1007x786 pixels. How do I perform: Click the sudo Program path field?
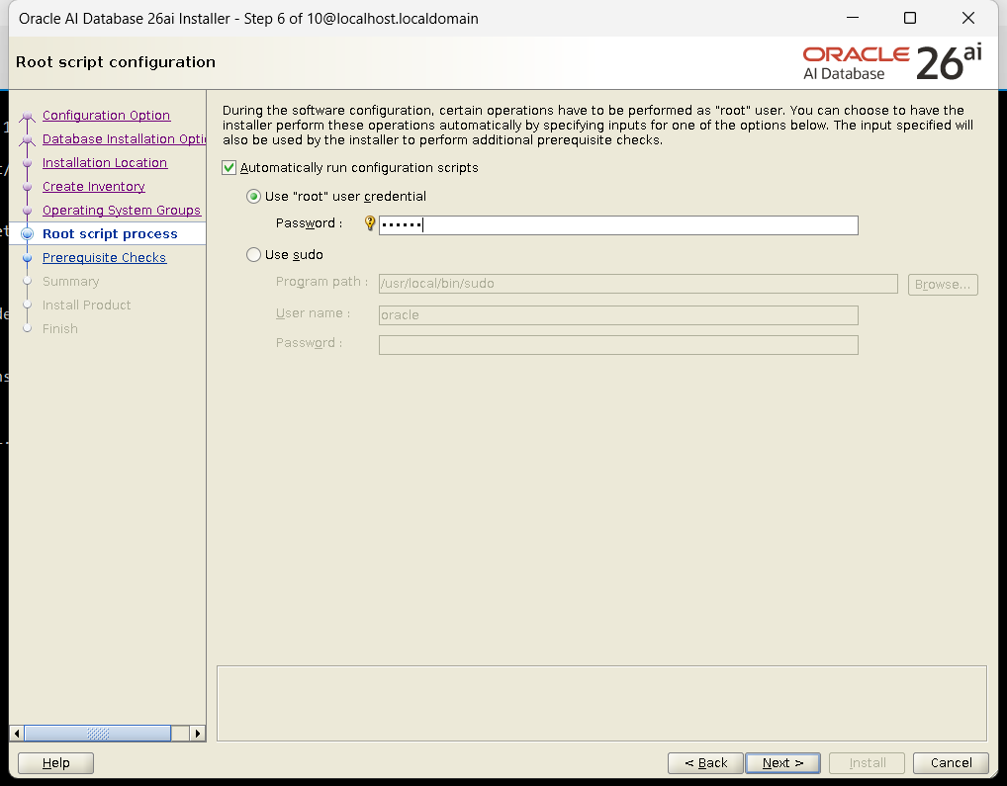[x=638, y=284]
